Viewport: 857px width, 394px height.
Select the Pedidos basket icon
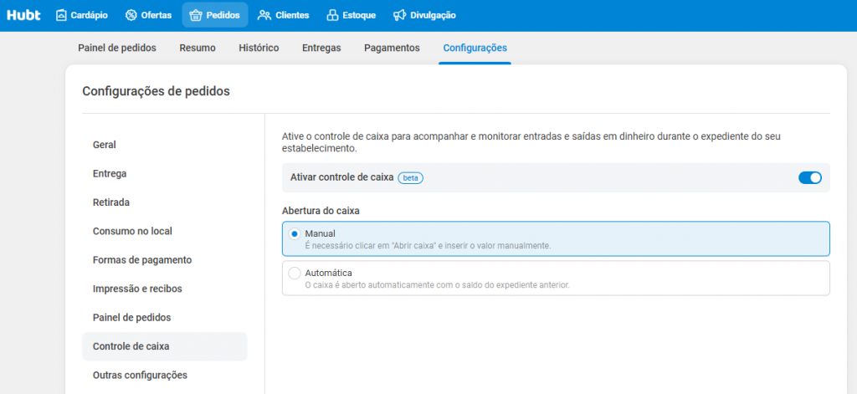tap(196, 15)
